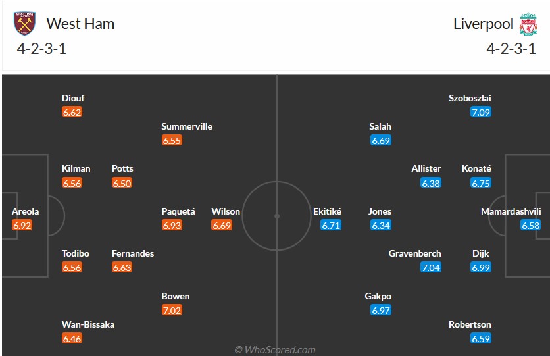Open the player Ekitiké's name
The width and height of the screenshot is (550, 356).
tap(328, 211)
